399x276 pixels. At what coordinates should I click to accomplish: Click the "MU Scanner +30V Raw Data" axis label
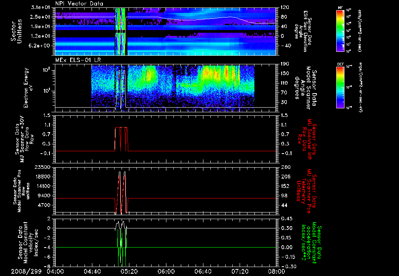[x=25, y=140]
